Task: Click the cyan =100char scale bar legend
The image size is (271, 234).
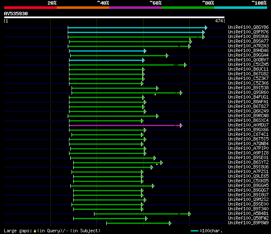Action: pos(195,231)
